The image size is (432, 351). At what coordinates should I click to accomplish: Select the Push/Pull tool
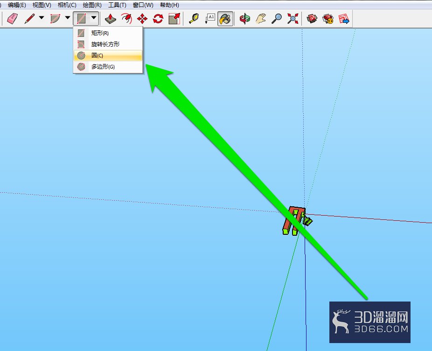point(111,19)
